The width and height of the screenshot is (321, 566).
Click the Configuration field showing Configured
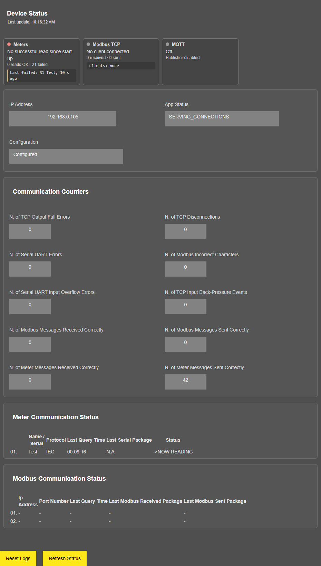[66, 156]
